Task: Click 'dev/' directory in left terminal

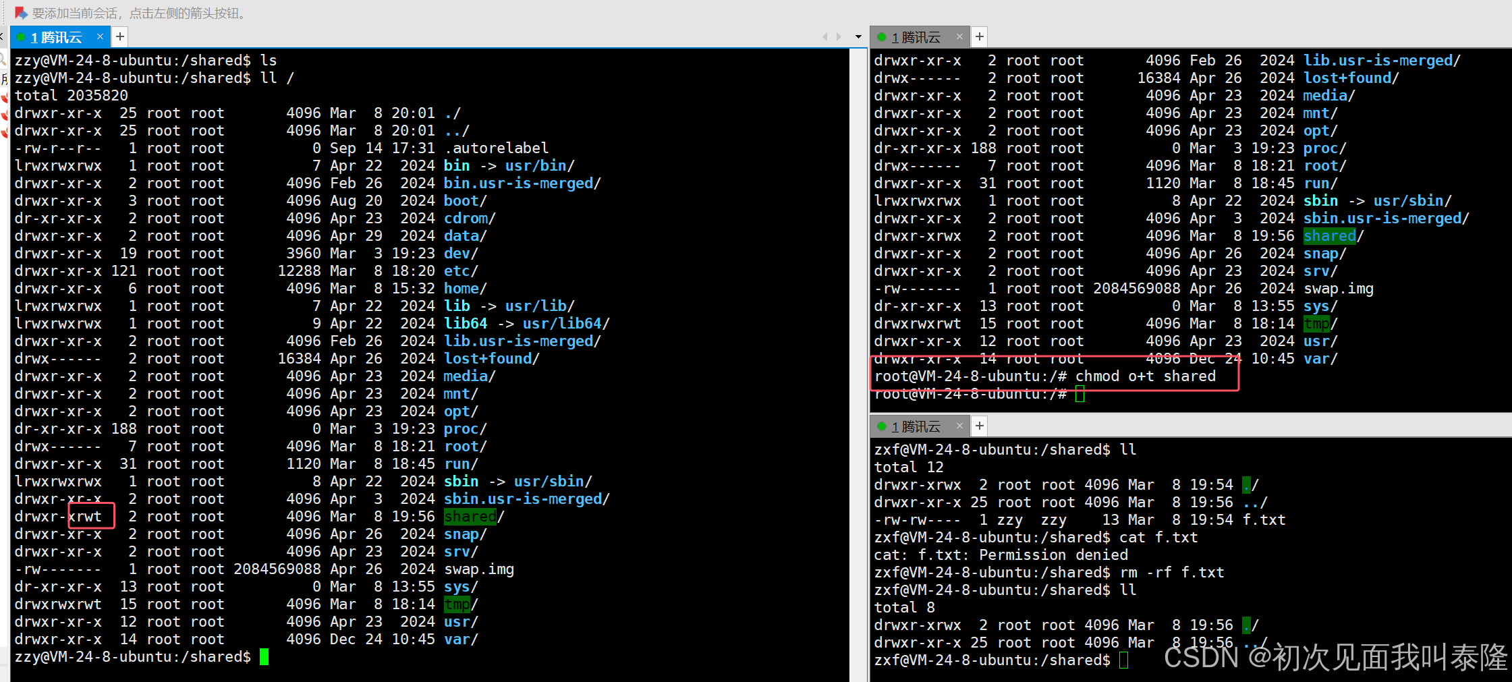Action: coord(461,253)
